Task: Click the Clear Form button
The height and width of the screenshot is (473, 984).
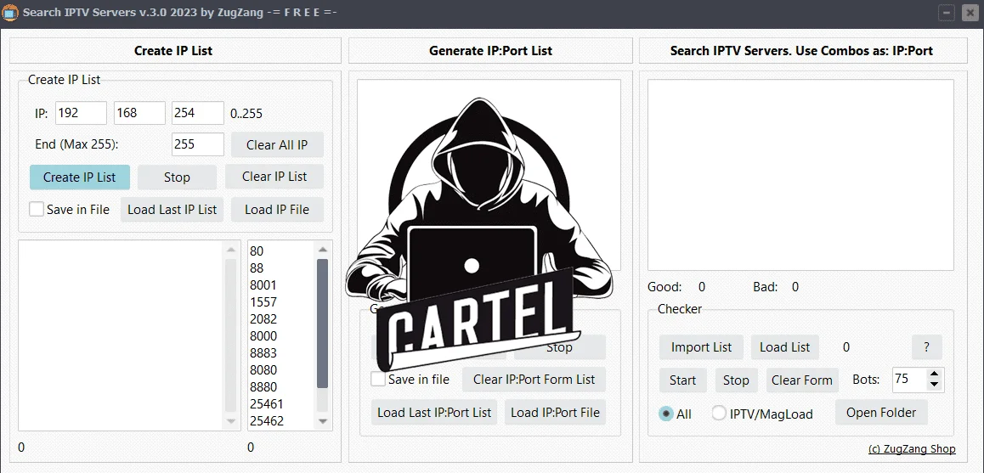Action: tap(802, 380)
